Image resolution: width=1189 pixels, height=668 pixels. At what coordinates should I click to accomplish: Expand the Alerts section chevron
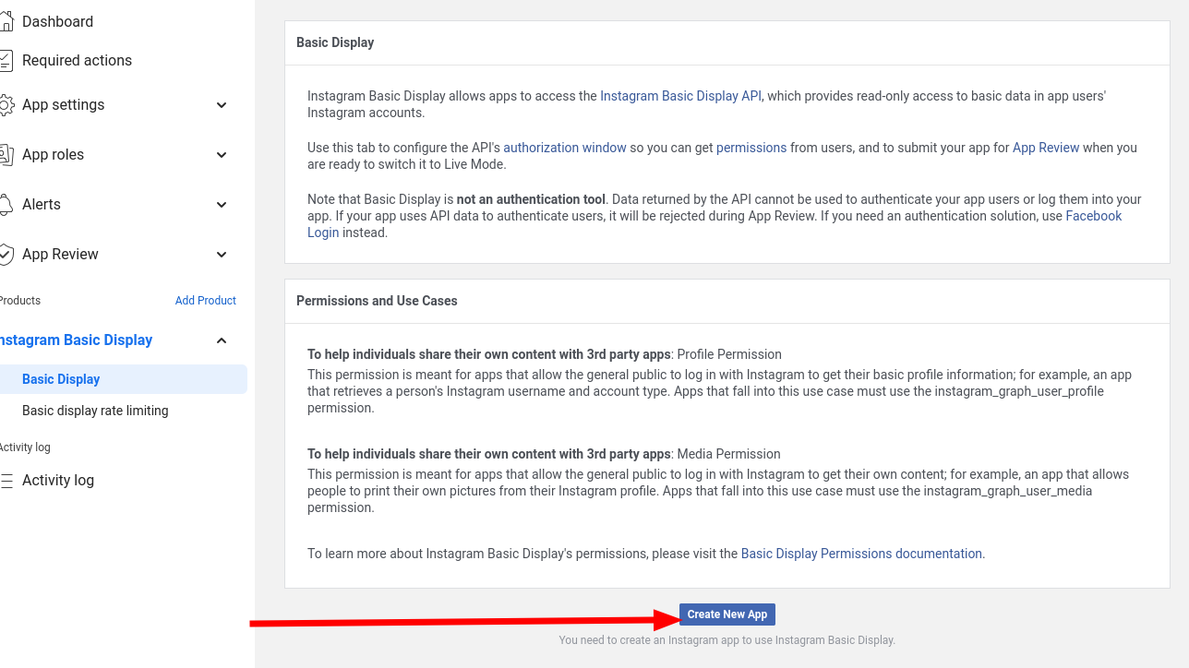(222, 205)
